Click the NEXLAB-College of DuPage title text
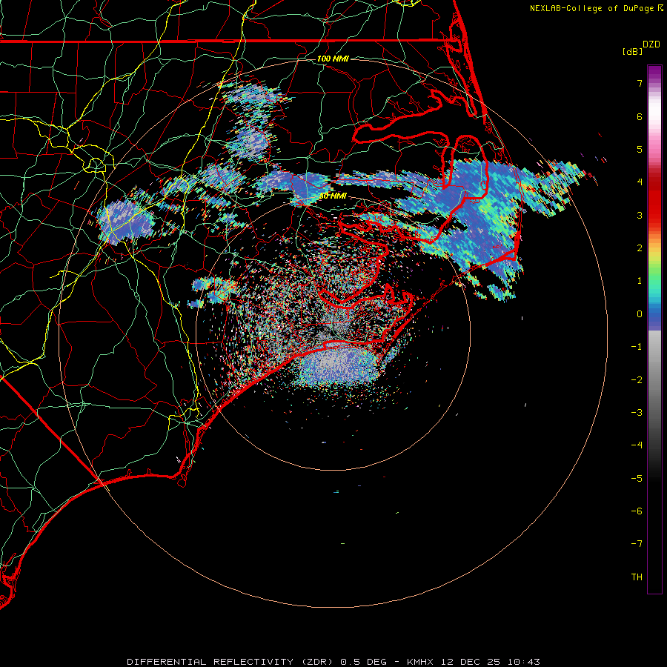The height and width of the screenshot is (667, 667). (x=591, y=8)
